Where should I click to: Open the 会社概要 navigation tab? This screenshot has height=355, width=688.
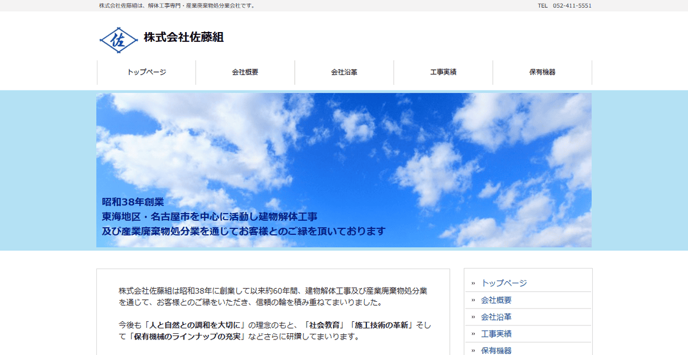coord(245,72)
